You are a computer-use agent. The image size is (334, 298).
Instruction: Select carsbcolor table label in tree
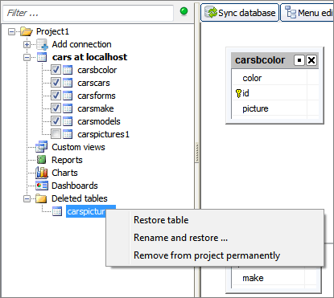click(x=97, y=70)
